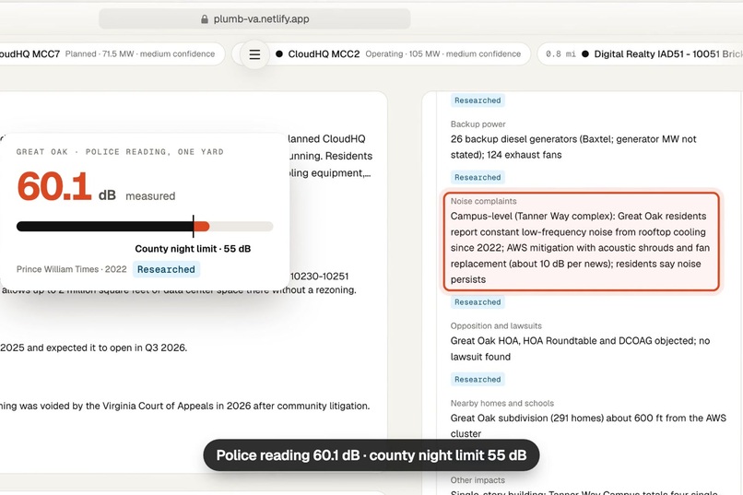
Task: Click the Great Oak HOA objection text
Action: 580,348
